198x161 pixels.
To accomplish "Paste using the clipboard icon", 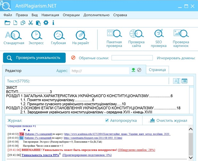I will (38, 23).
